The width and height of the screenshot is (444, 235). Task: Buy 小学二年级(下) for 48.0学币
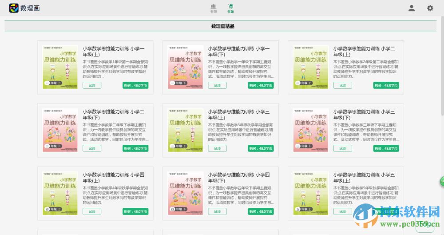coord(135,148)
